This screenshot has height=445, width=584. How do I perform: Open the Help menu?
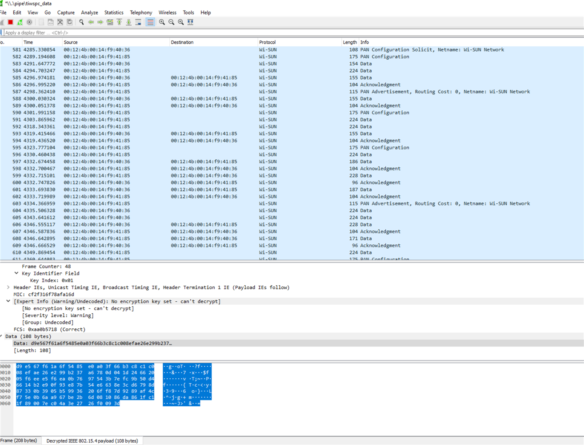click(x=205, y=12)
